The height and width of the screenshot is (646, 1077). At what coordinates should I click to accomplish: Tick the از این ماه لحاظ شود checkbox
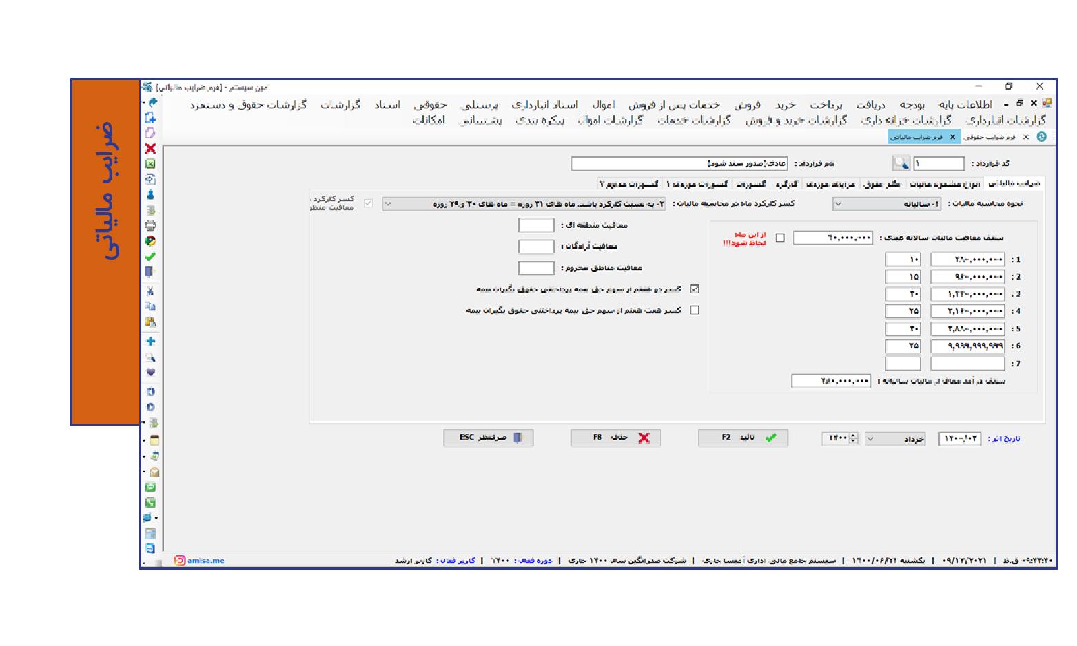point(780,238)
